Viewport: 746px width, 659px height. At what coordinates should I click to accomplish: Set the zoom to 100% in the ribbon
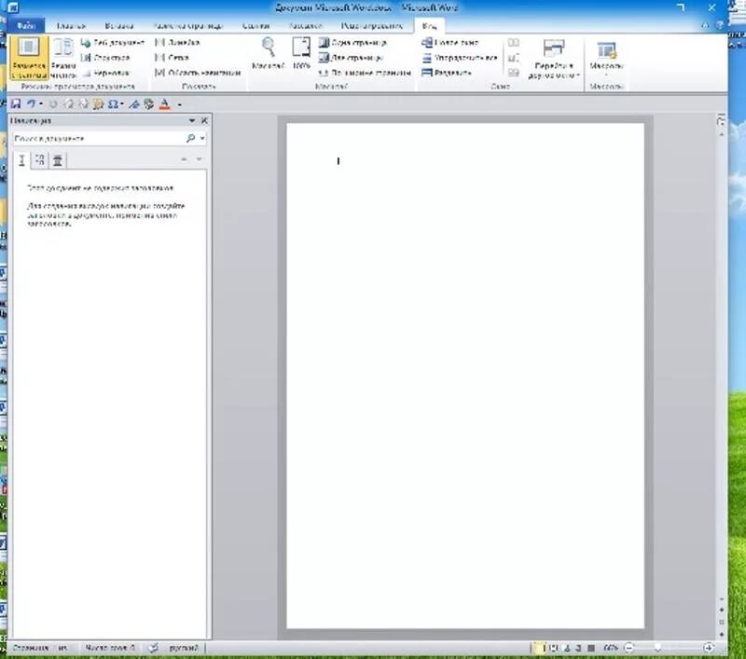click(x=301, y=53)
